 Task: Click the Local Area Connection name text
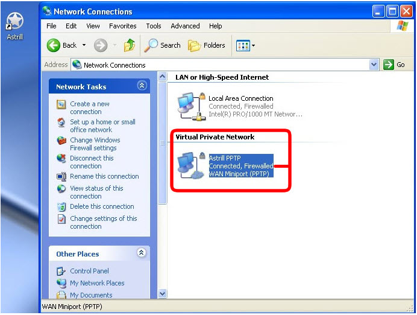pos(240,98)
